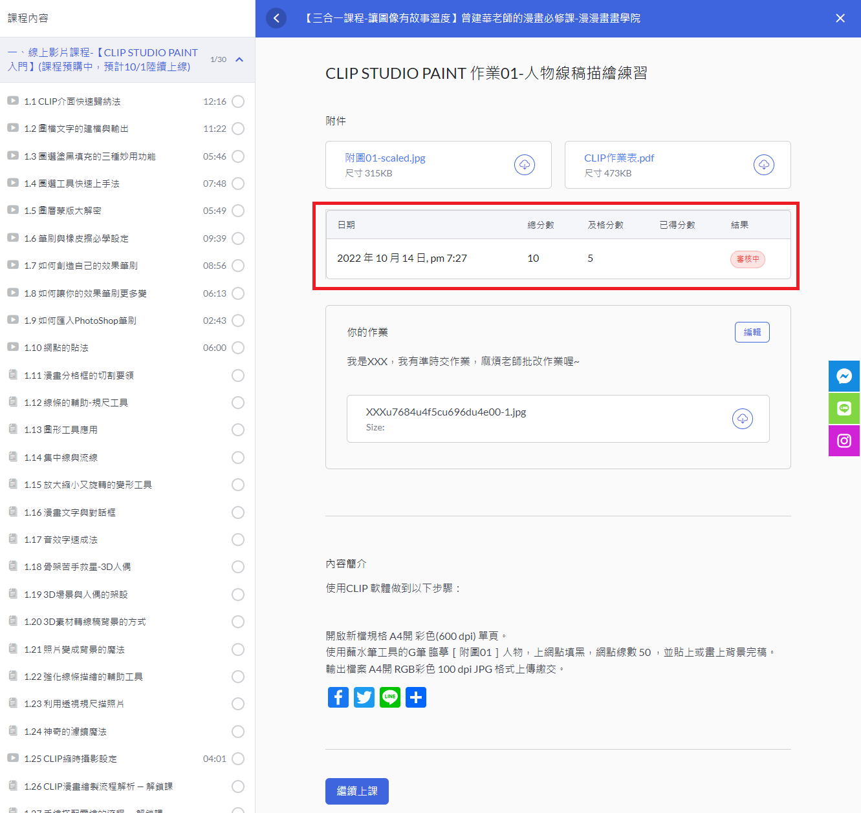This screenshot has height=813, width=861.
Task: Toggle completion circle for lesson 1.12
Action: (238, 403)
